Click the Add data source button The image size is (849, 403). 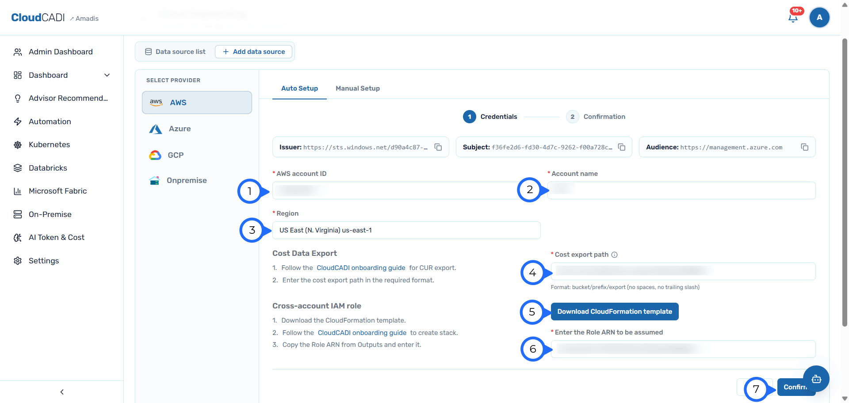[x=253, y=52]
